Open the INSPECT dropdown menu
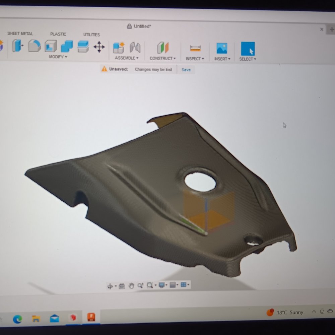335x335 pixels. coord(195,59)
